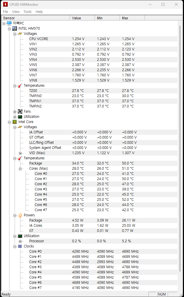
Task: Collapse the HM570 Temperatures group
Action: tap(15, 86)
